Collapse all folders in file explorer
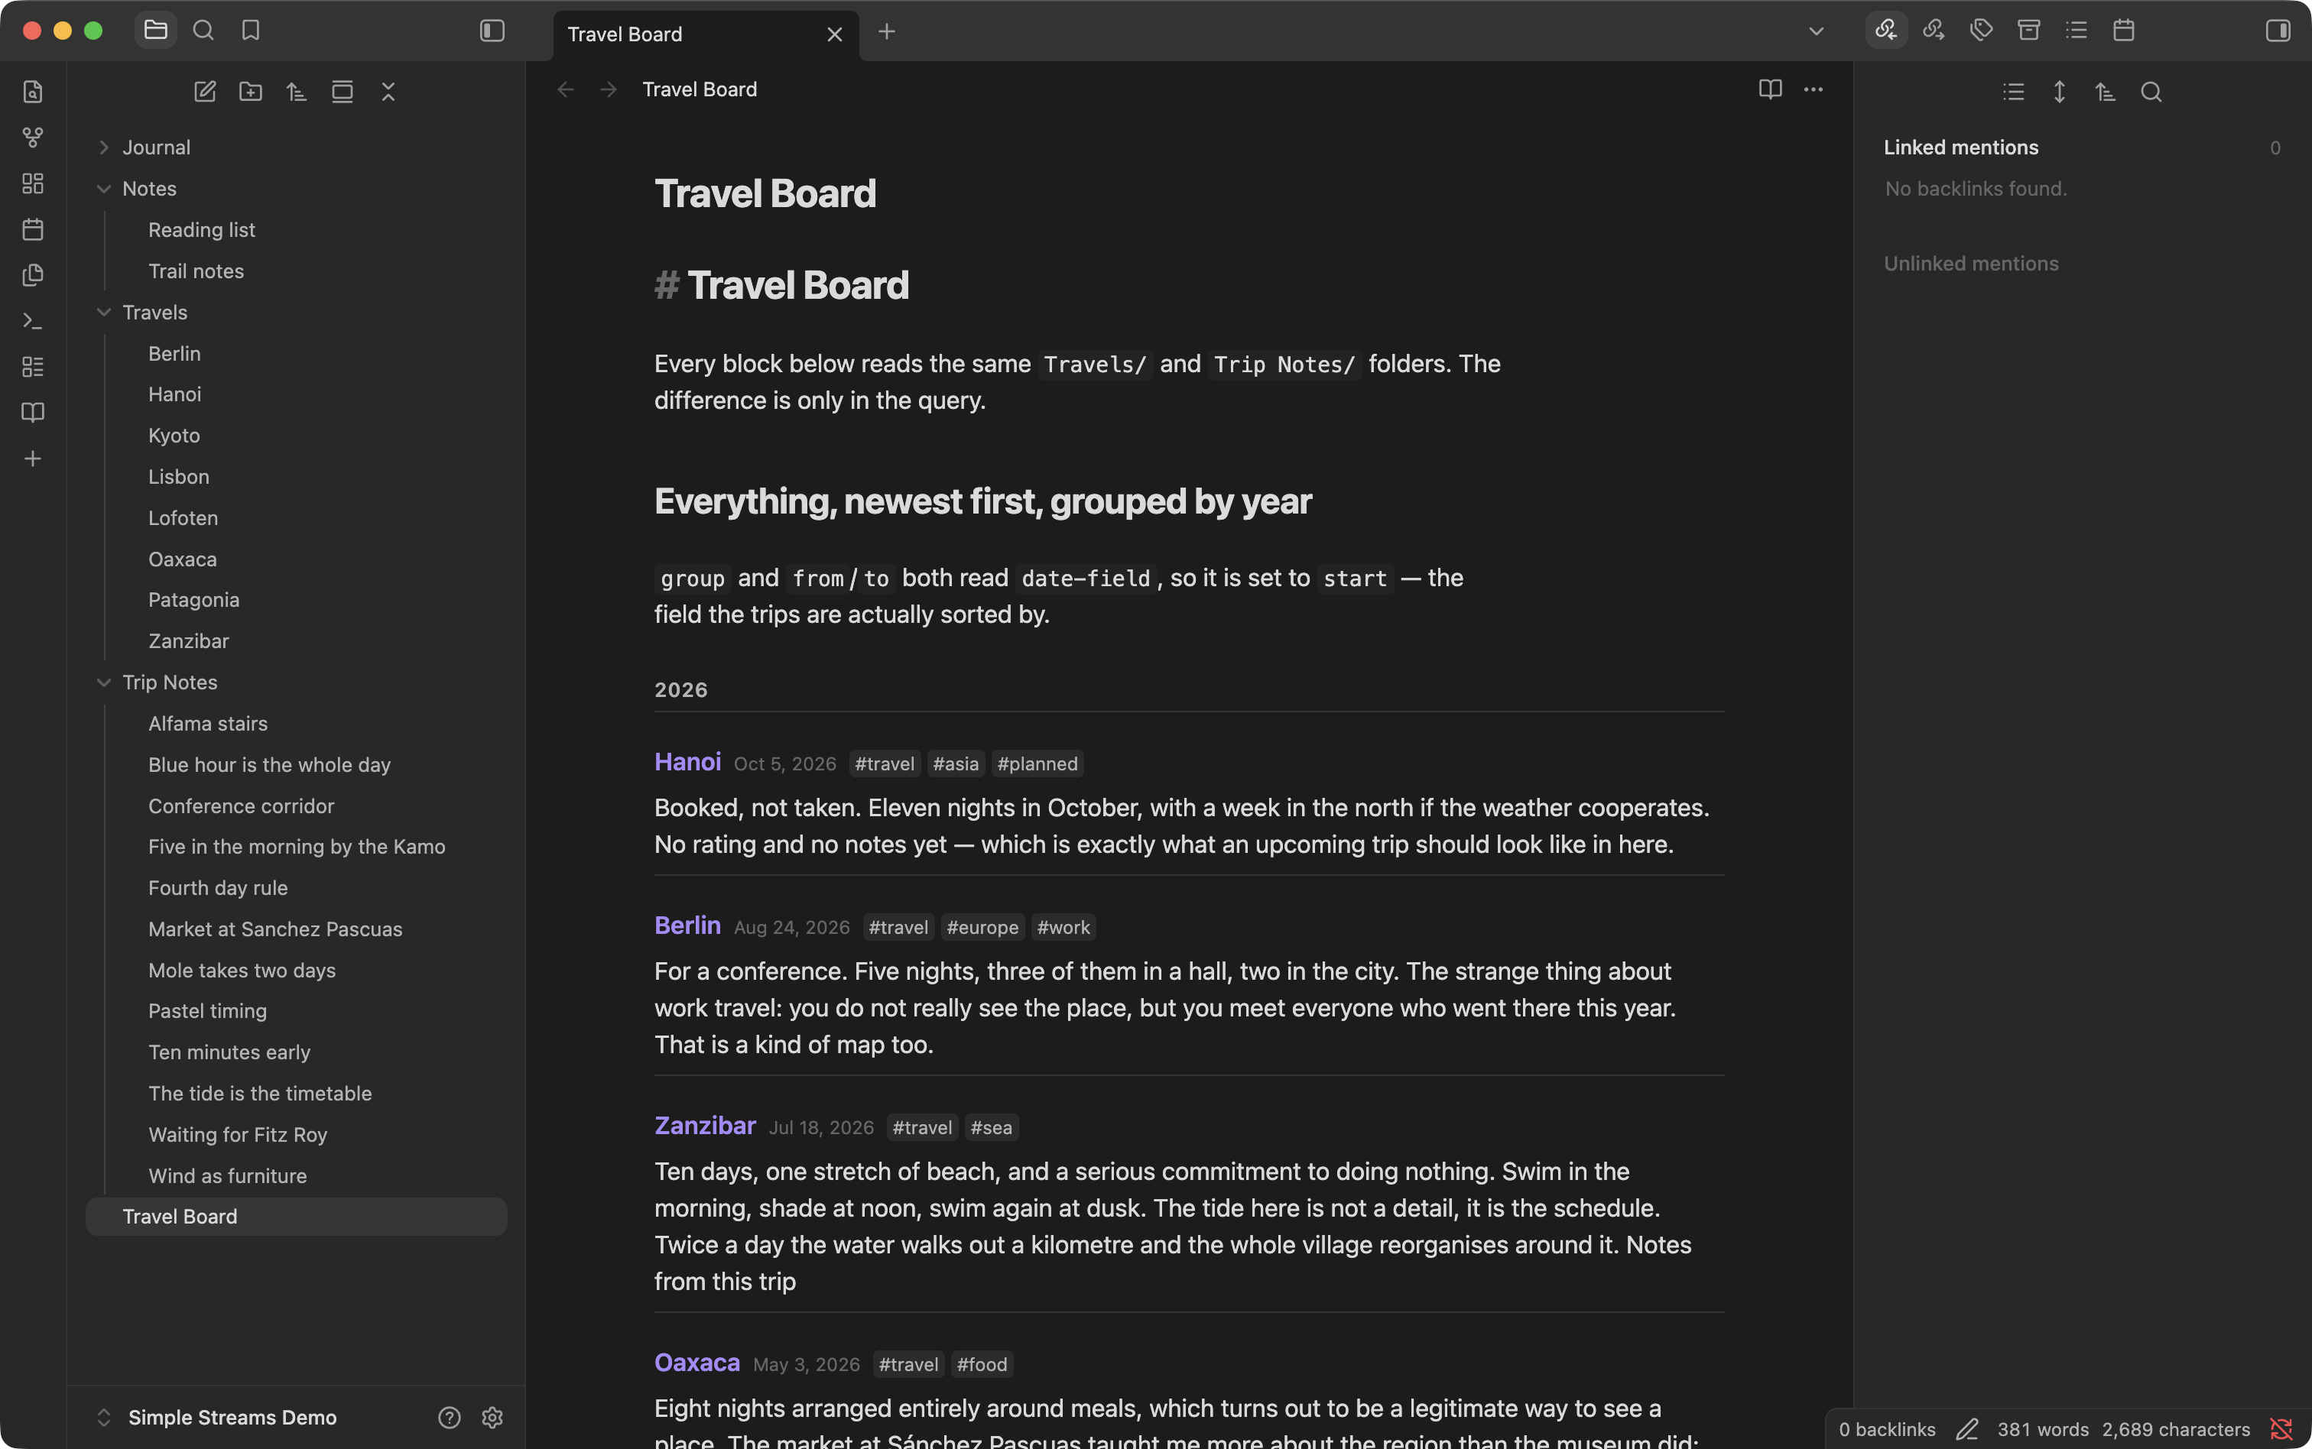Image resolution: width=2312 pixels, height=1449 pixels. tap(388, 92)
